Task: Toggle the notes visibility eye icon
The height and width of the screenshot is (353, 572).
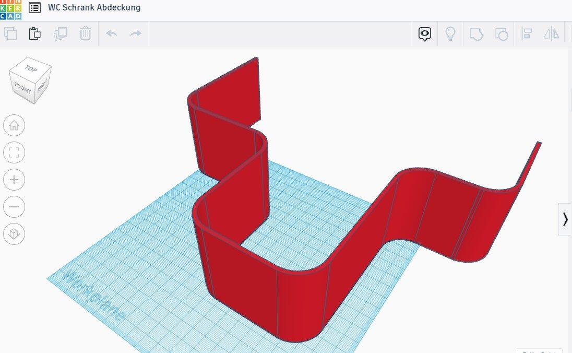Action: pyautogui.click(x=425, y=34)
